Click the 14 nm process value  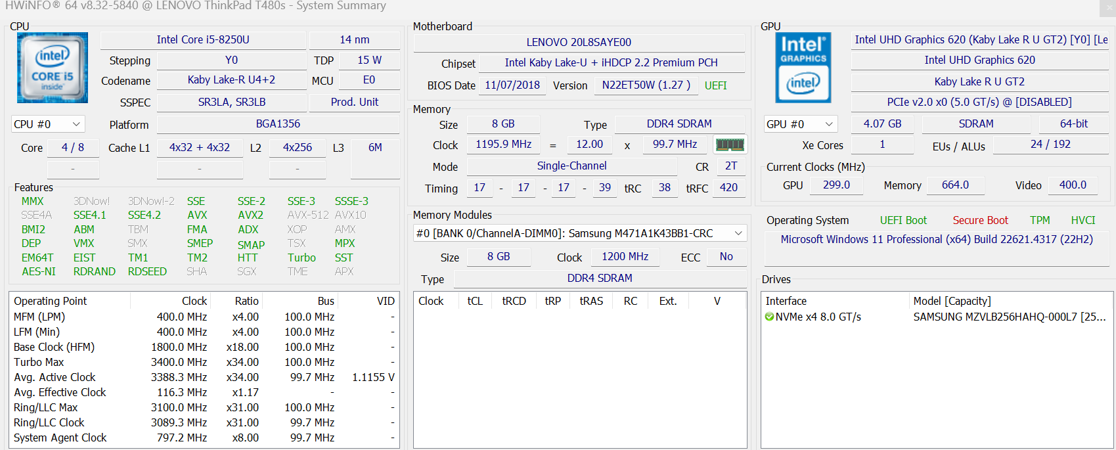tap(355, 39)
